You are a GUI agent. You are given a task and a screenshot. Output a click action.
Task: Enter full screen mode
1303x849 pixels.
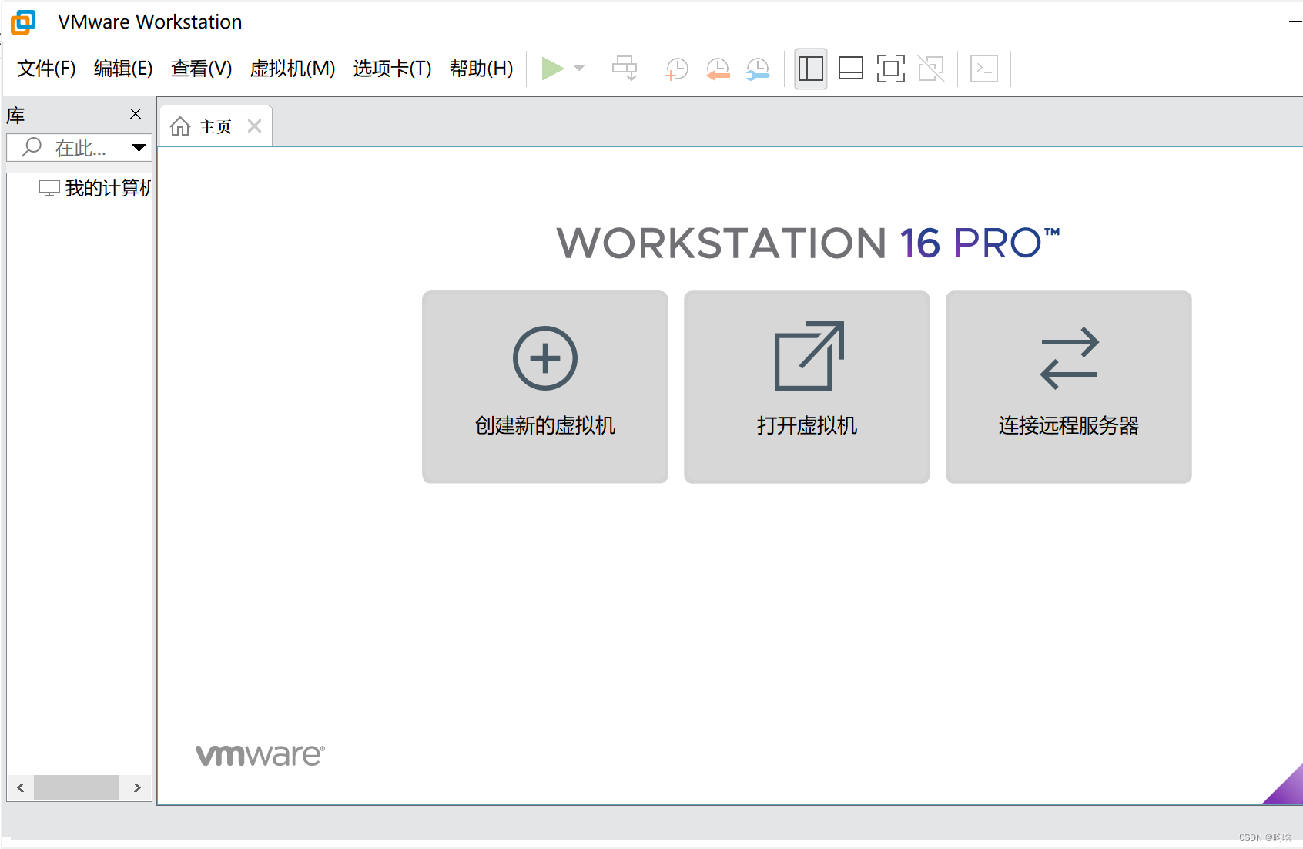(x=890, y=69)
